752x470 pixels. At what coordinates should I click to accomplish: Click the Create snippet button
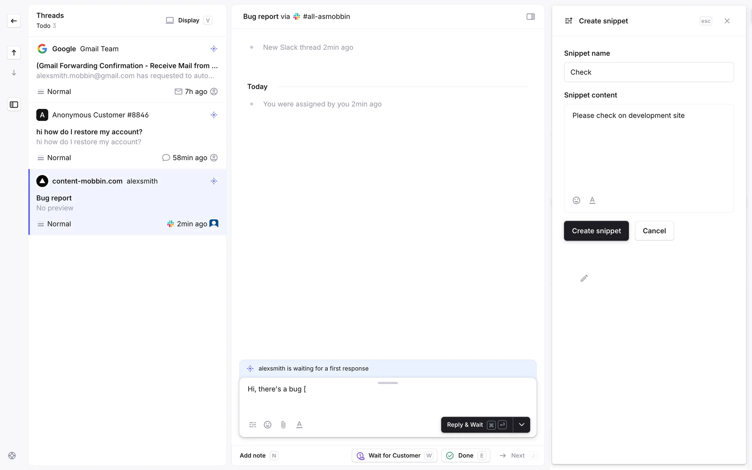point(596,231)
